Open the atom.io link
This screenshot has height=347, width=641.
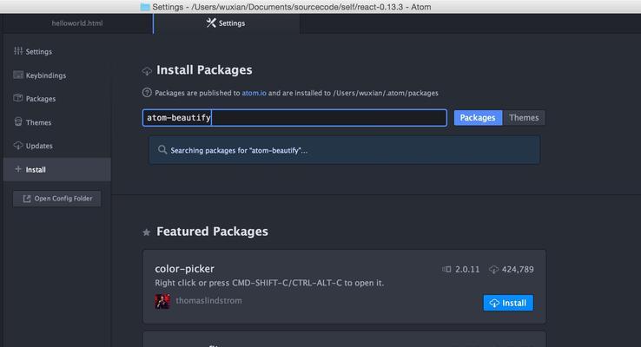(254, 93)
